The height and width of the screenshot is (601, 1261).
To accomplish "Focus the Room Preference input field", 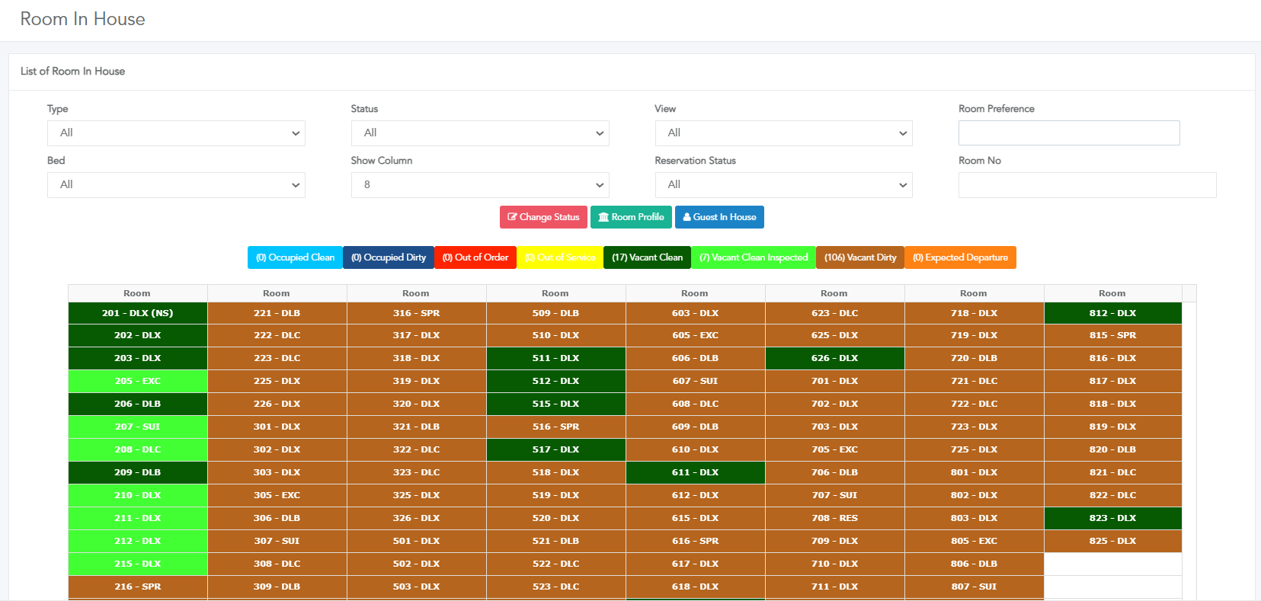I will click(1069, 133).
